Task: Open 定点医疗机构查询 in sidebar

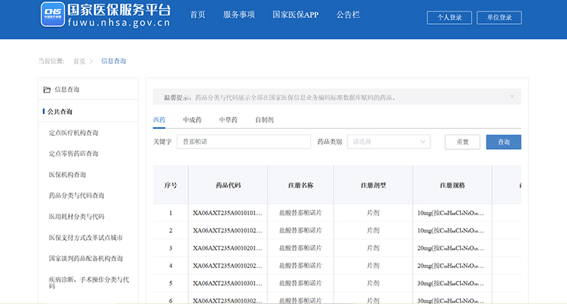Action: [73, 133]
